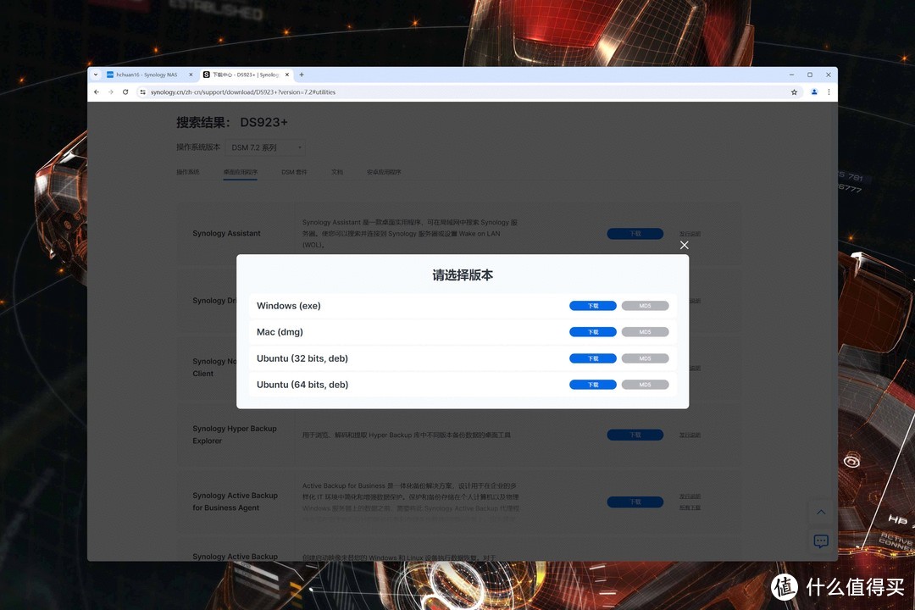This screenshot has width=915, height=610.
Task: Close the 请选择版本 dialog
Action: (x=684, y=245)
